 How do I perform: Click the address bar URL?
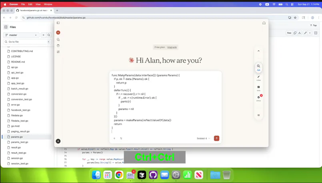click(x=56, y=18)
